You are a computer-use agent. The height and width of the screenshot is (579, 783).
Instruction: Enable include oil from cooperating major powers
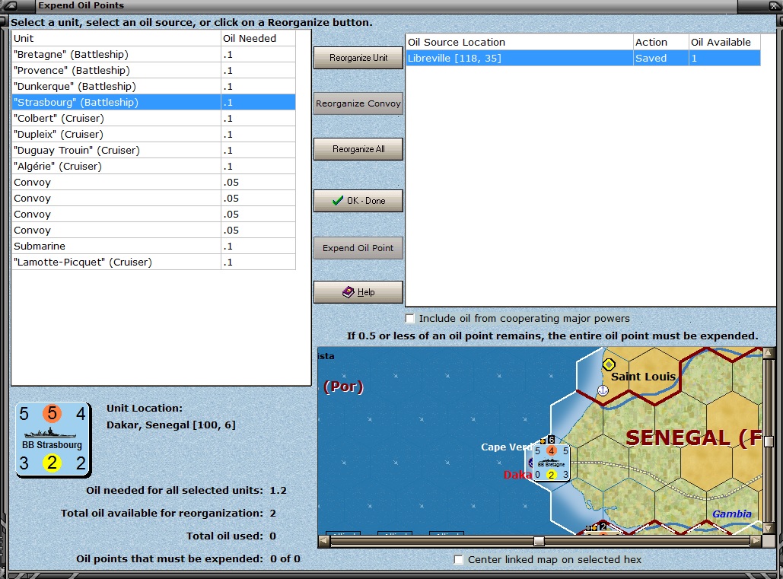click(410, 319)
